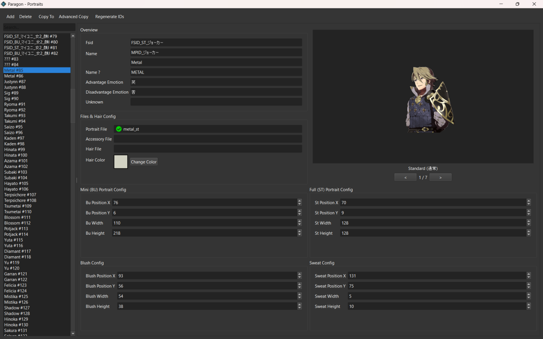Decrease the Sweat Position Y value
This screenshot has height=339, width=543.
pyautogui.click(x=528, y=288)
